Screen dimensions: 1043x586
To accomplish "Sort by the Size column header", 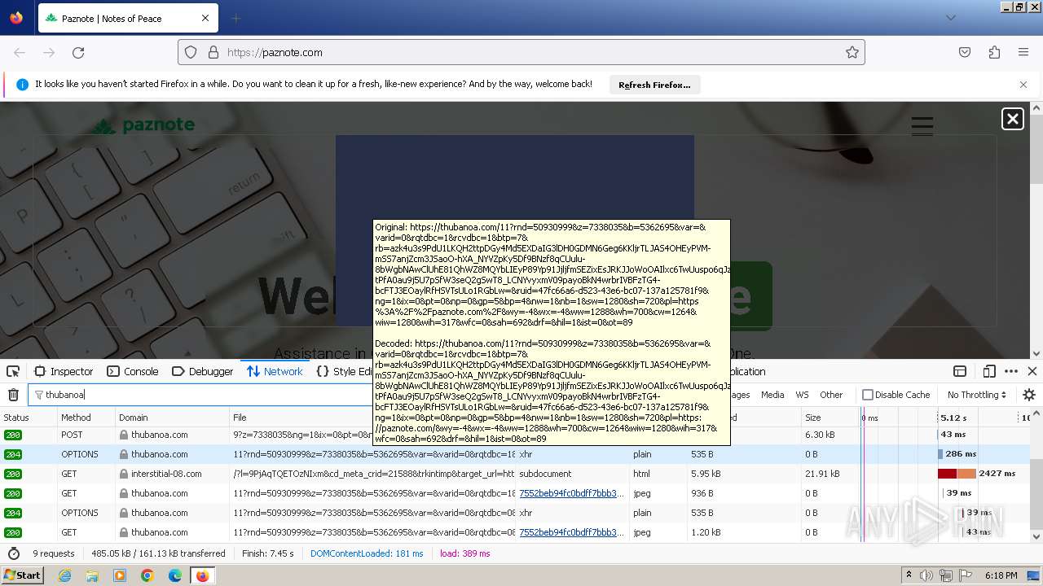I will point(829,418).
